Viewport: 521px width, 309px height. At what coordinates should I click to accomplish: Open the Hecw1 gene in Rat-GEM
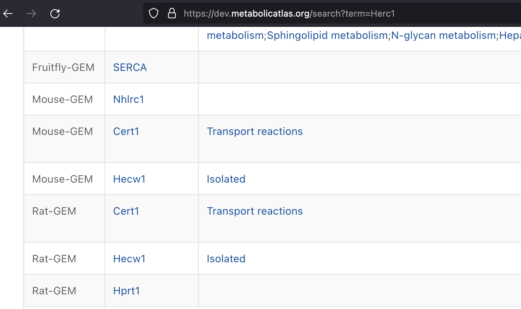point(129,259)
